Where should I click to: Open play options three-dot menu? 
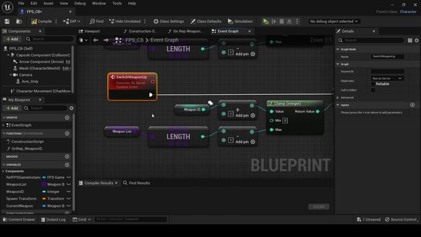click(x=297, y=21)
